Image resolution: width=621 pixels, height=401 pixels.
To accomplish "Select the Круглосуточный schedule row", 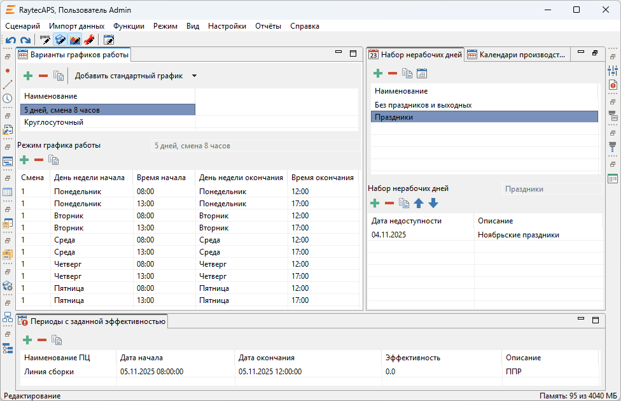I will point(108,122).
